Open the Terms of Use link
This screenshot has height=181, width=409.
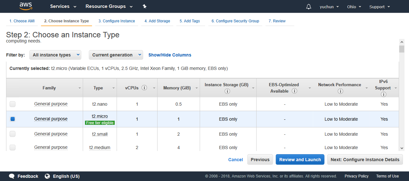pyautogui.click(x=387, y=176)
